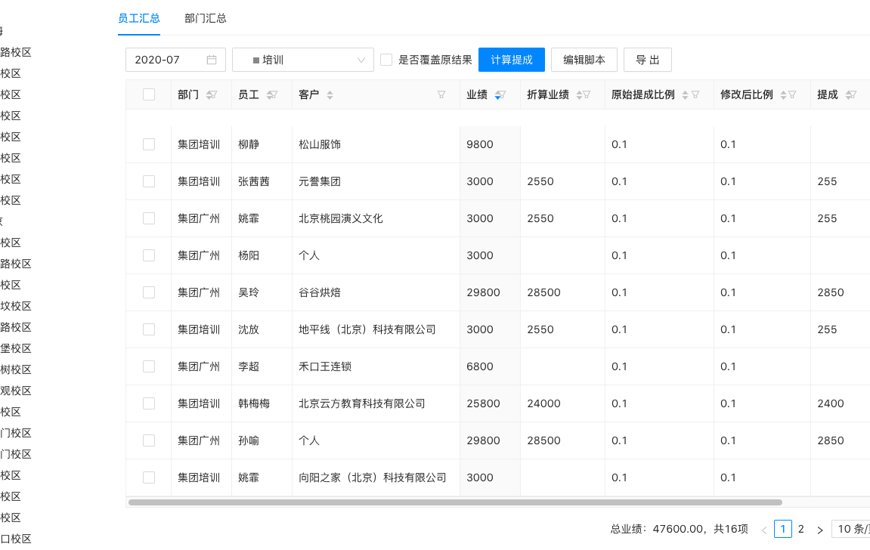Click the customer cell 谷谷烘焙
Screen dimensions: 870x550
coord(320,292)
